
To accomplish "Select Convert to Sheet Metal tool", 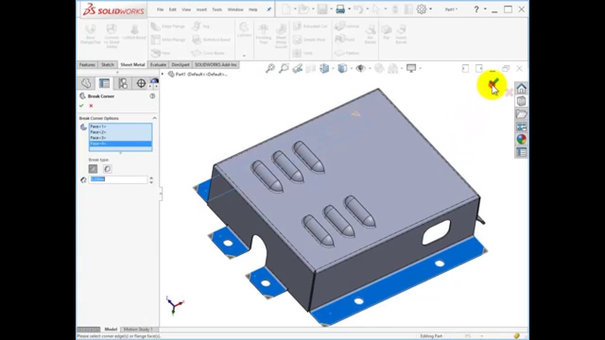I will [112, 36].
